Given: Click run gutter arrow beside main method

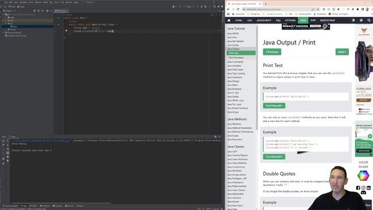Looking at the screenshot, I should click(x=58, y=24).
